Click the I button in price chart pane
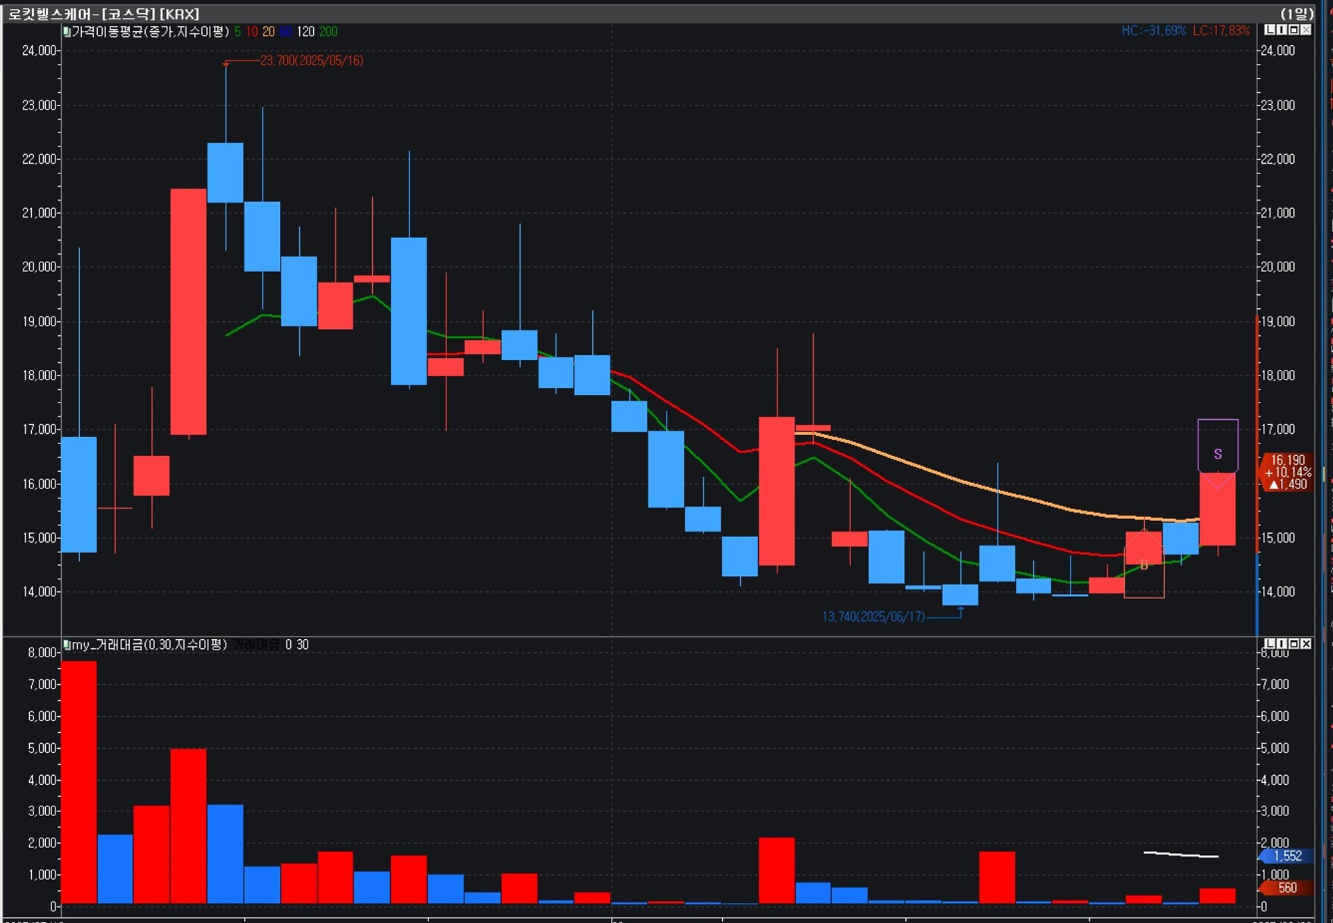Image resolution: width=1333 pixels, height=923 pixels. pos(1282,30)
